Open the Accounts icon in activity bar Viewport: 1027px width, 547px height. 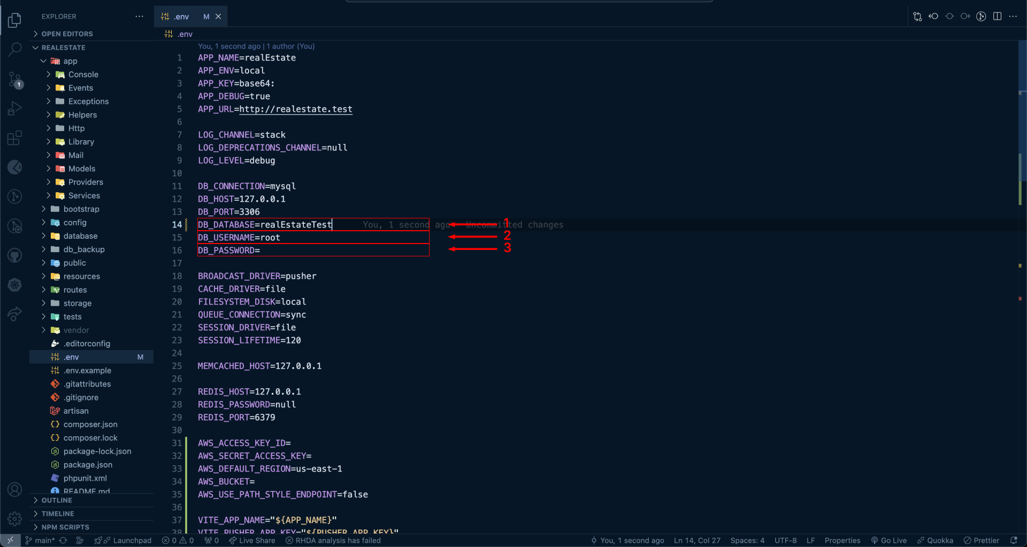coord(15,489)
